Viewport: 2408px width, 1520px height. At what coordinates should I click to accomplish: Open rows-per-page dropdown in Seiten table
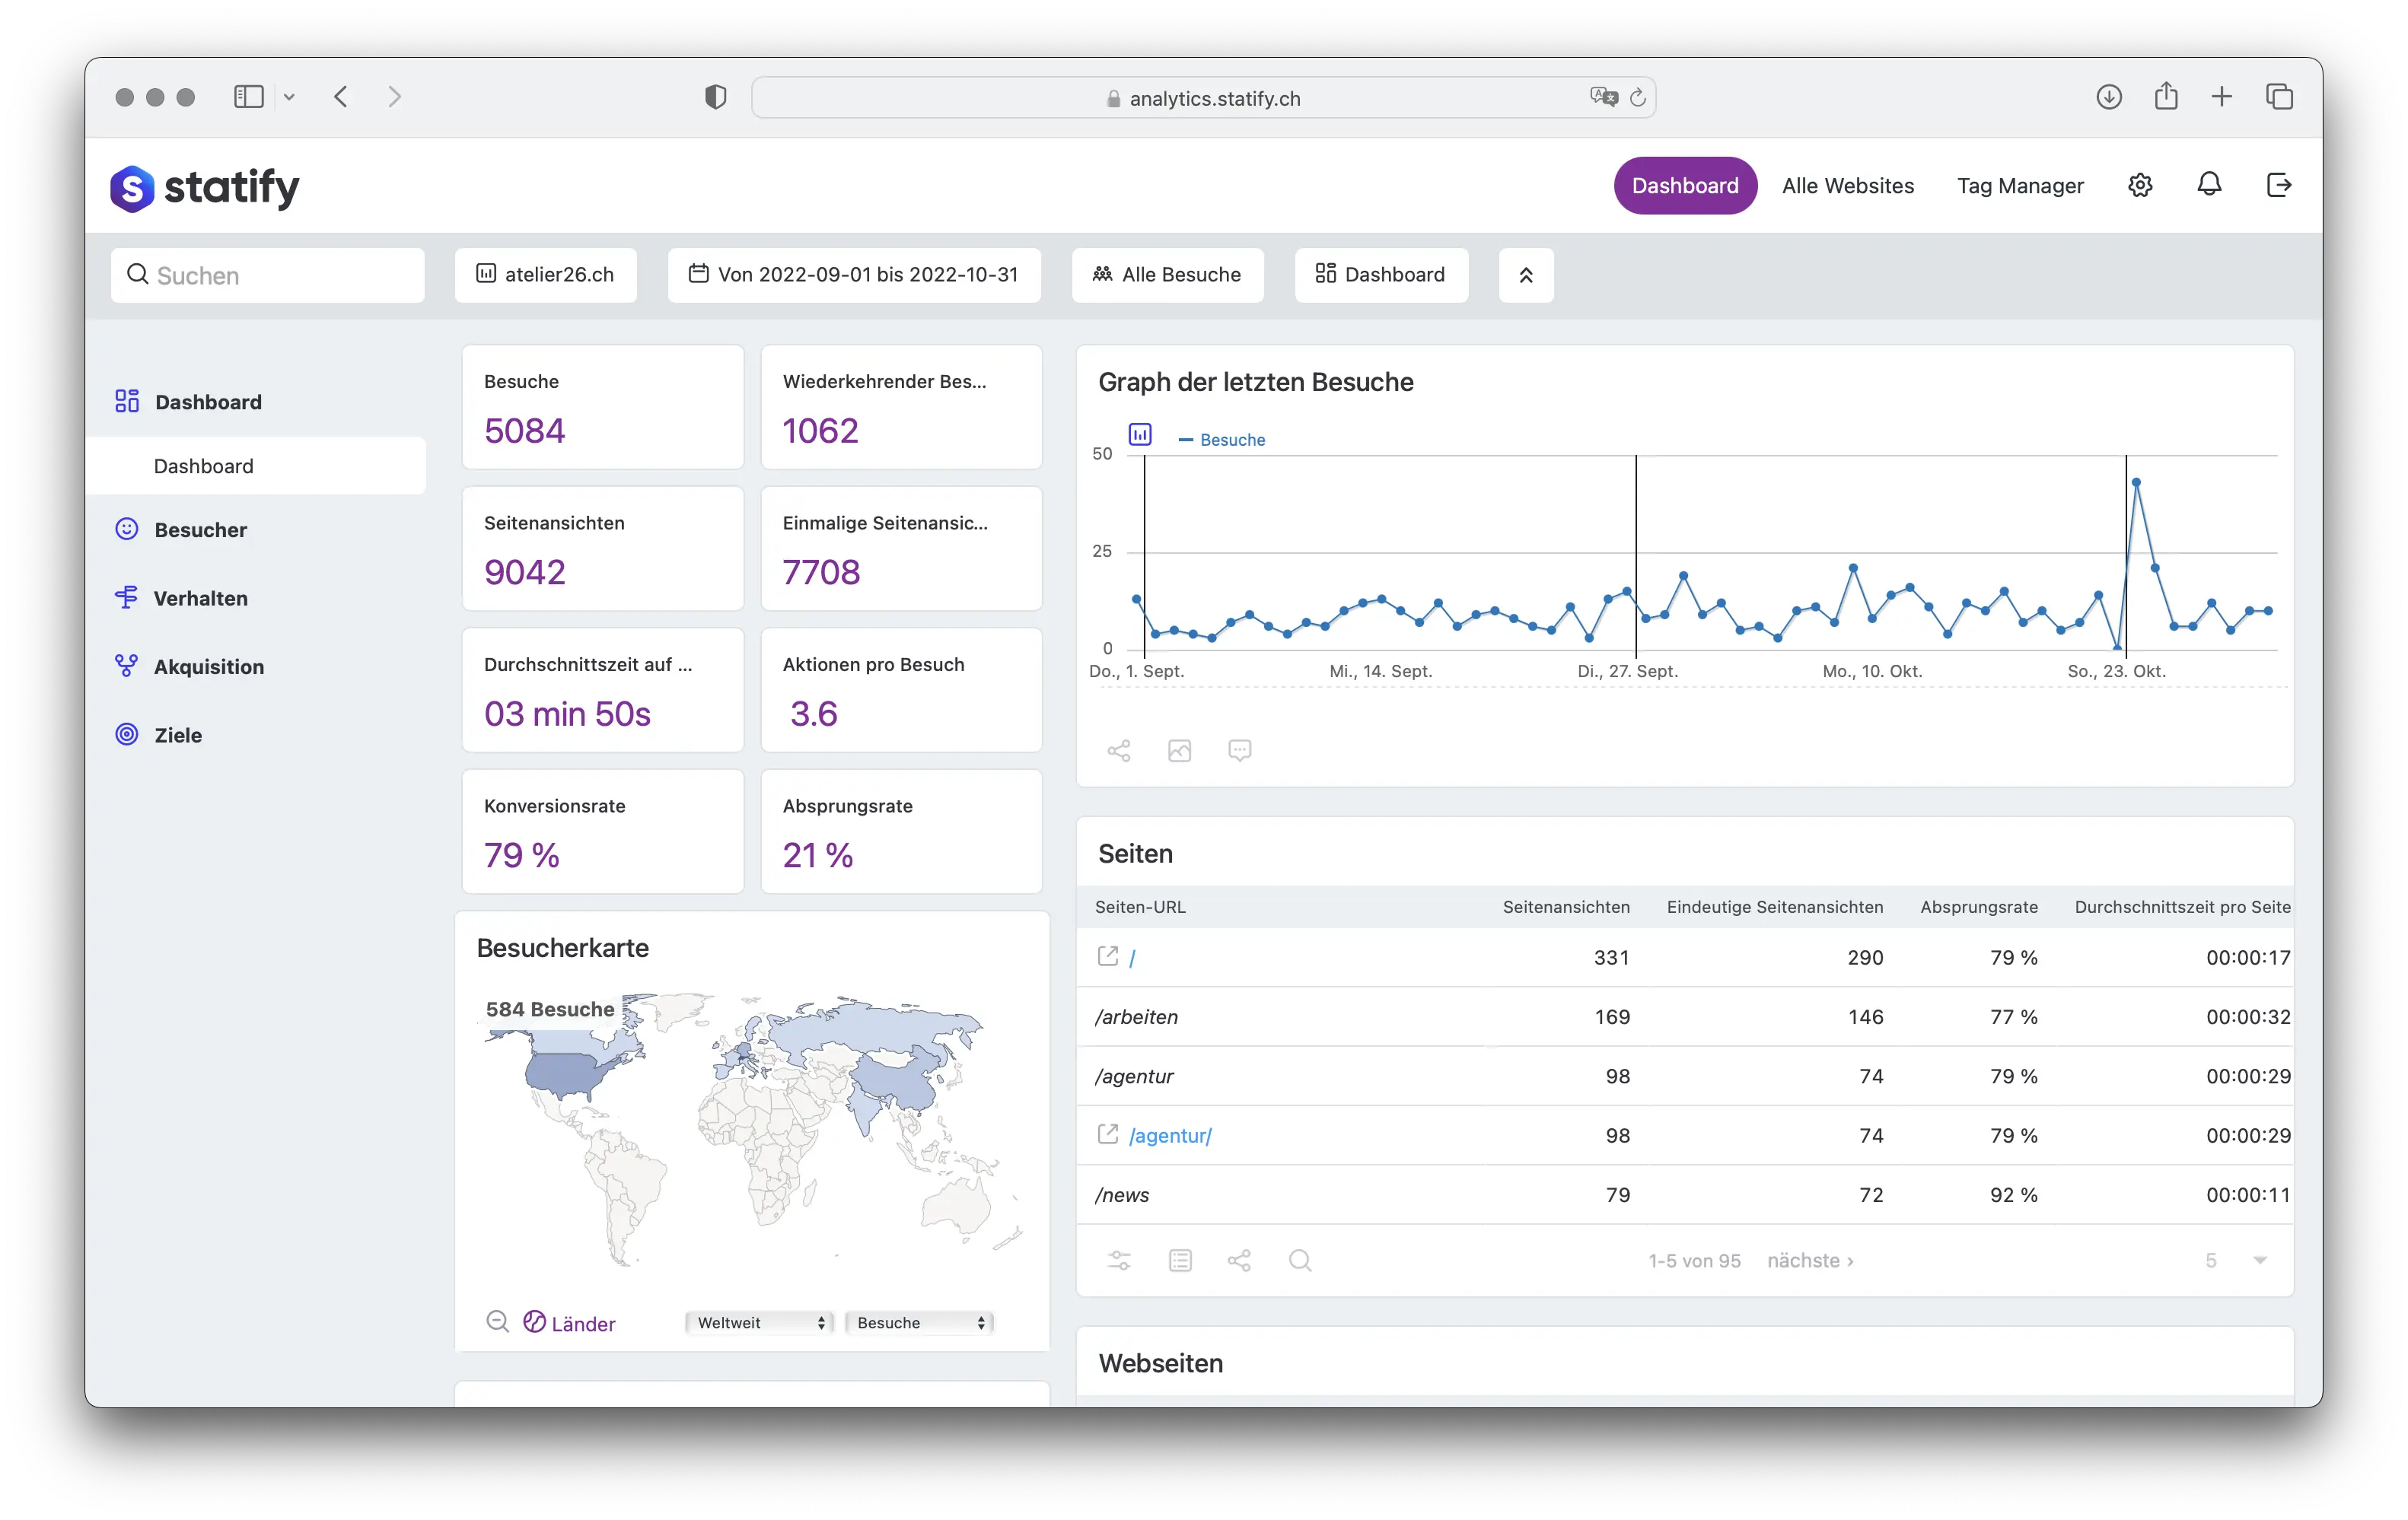pos(2236,1260)
